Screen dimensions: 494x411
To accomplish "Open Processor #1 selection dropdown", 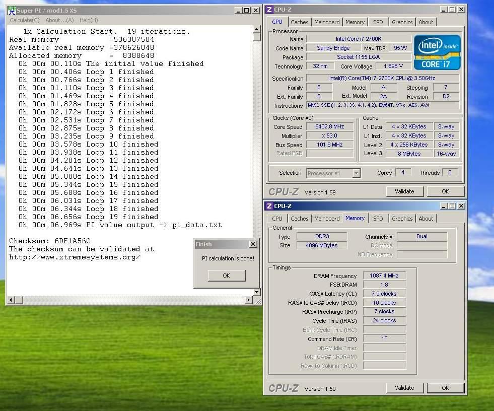I will [x=356, y=173].
